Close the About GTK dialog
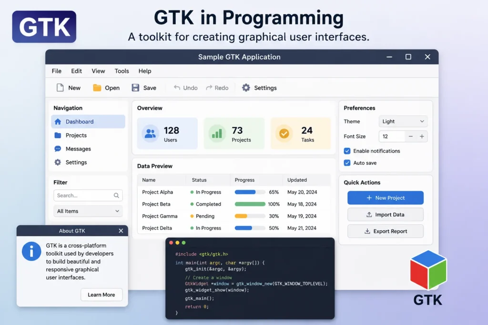 (x=121, y=230)
